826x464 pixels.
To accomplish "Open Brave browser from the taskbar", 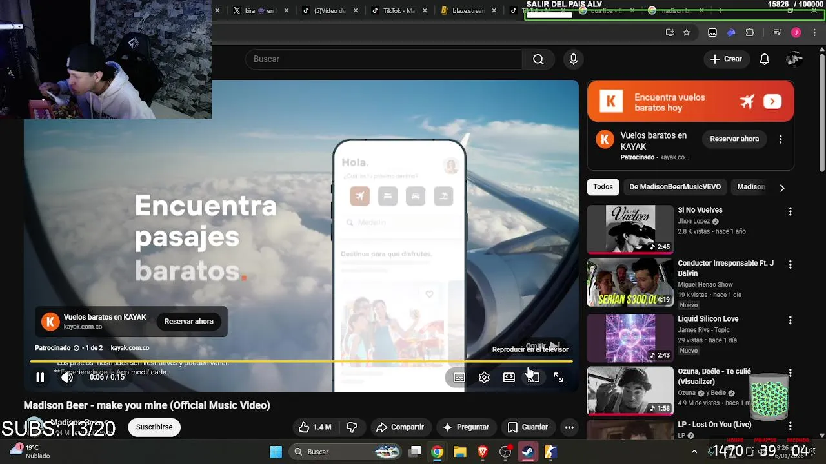I will pos(482,452).
